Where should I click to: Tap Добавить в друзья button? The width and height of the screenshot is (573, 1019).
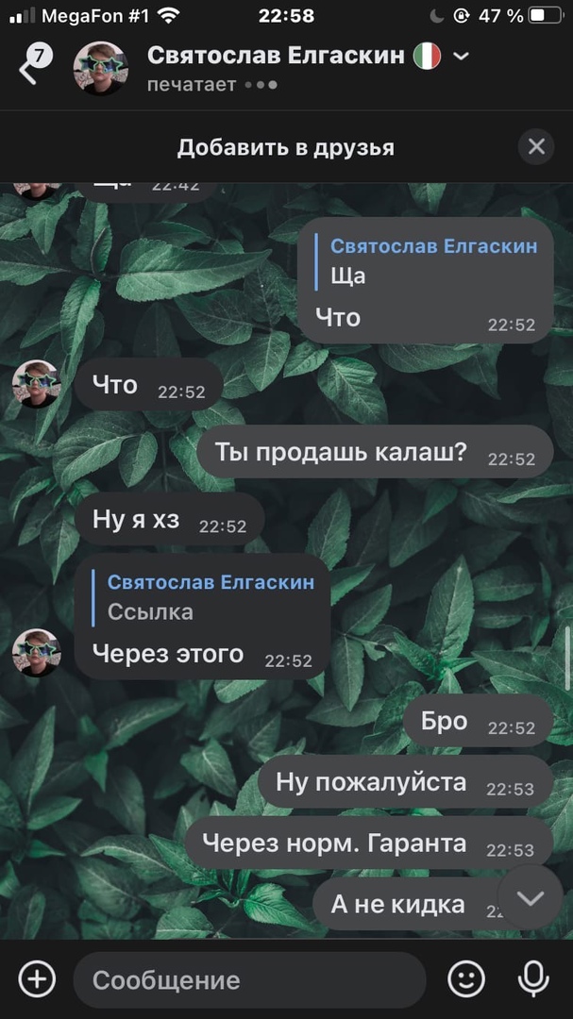[x=285, y=147]
